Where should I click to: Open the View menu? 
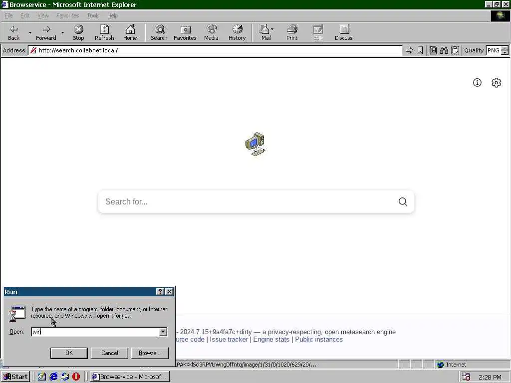pos(43,15)
